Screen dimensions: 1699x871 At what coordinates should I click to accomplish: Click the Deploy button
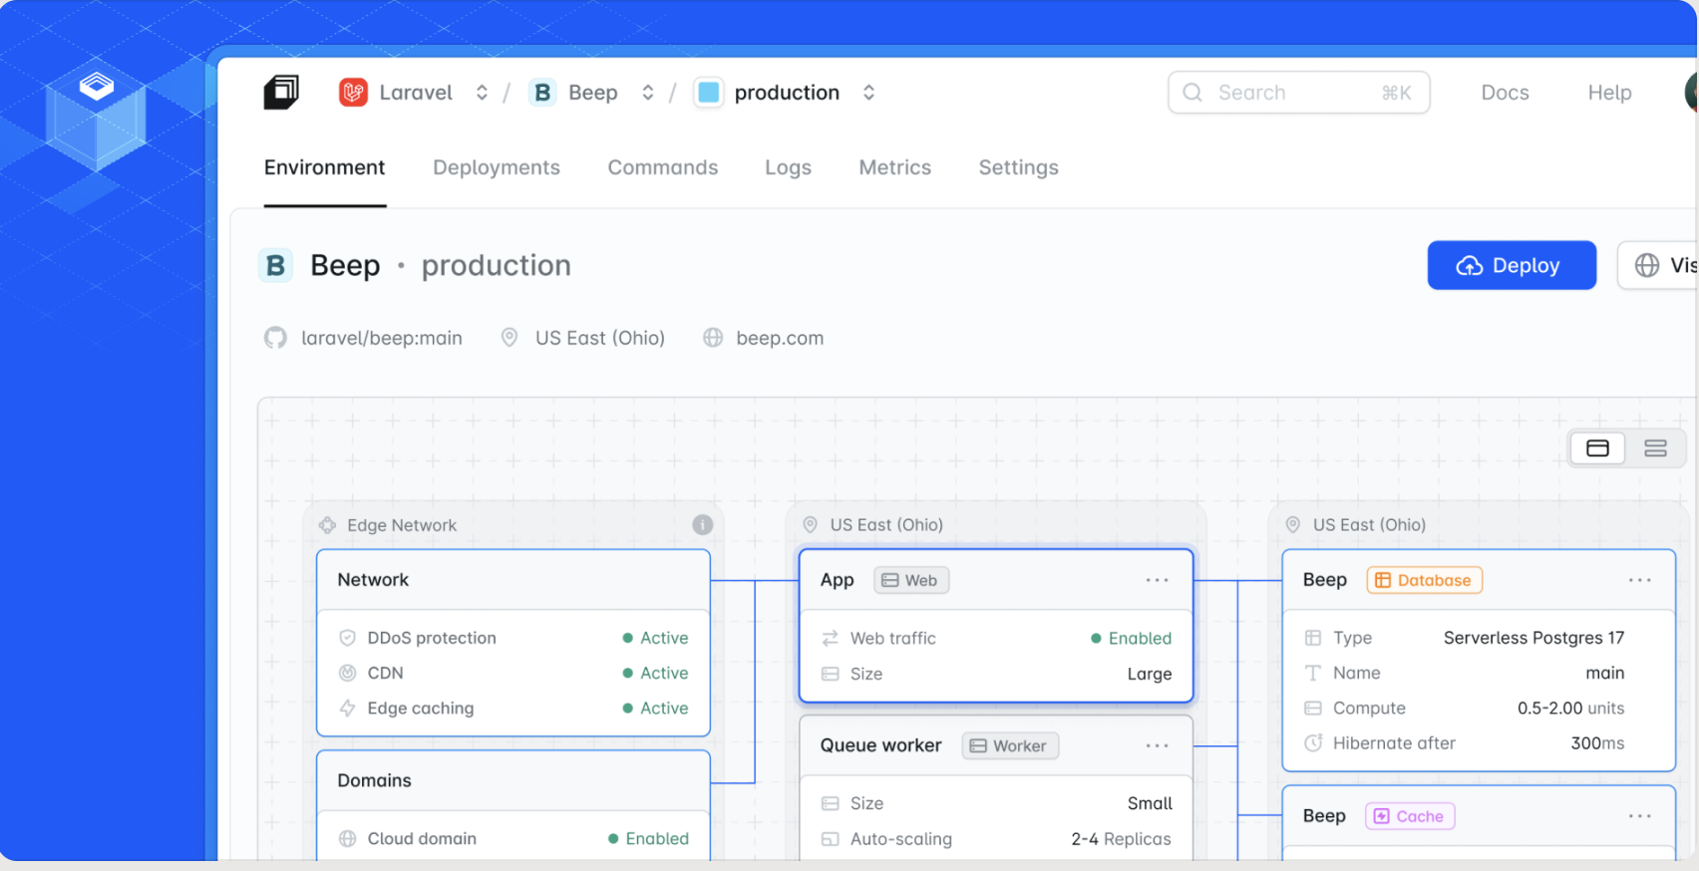click(1512, 265)
